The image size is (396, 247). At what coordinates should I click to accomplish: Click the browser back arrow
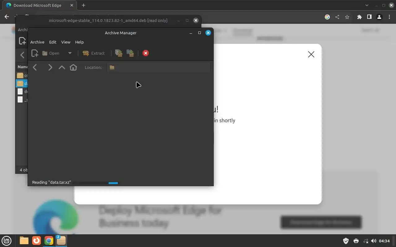(7, 17)
